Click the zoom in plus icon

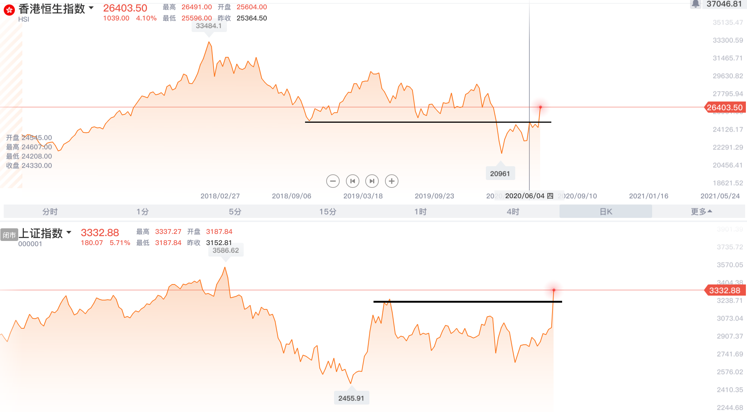pos(392,181)
